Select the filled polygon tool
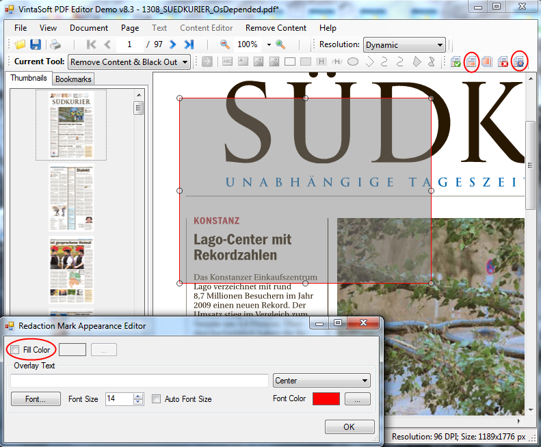The height and width of the screenshot is (447, 541). tap(417, 62)
